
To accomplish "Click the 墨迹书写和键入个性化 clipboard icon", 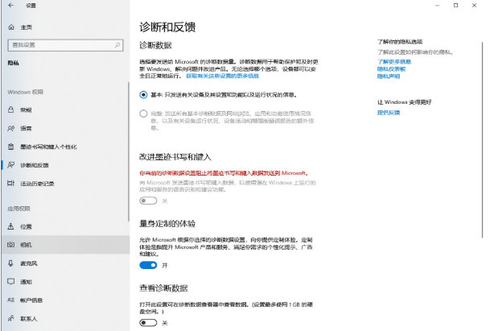I will [x=11, y=147].
